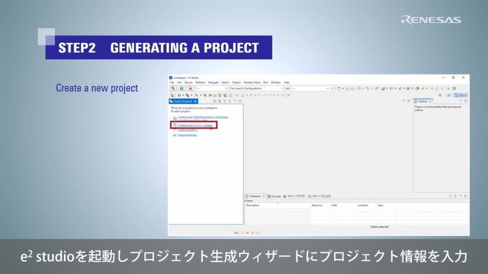Sort by the Location column header
The image size is (488, 274).
click(367, 205)
